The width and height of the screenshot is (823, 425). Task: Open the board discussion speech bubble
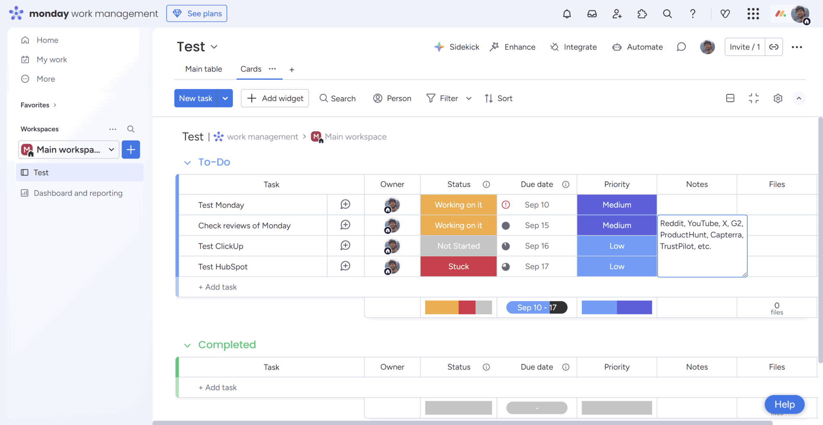click(681, 47)
